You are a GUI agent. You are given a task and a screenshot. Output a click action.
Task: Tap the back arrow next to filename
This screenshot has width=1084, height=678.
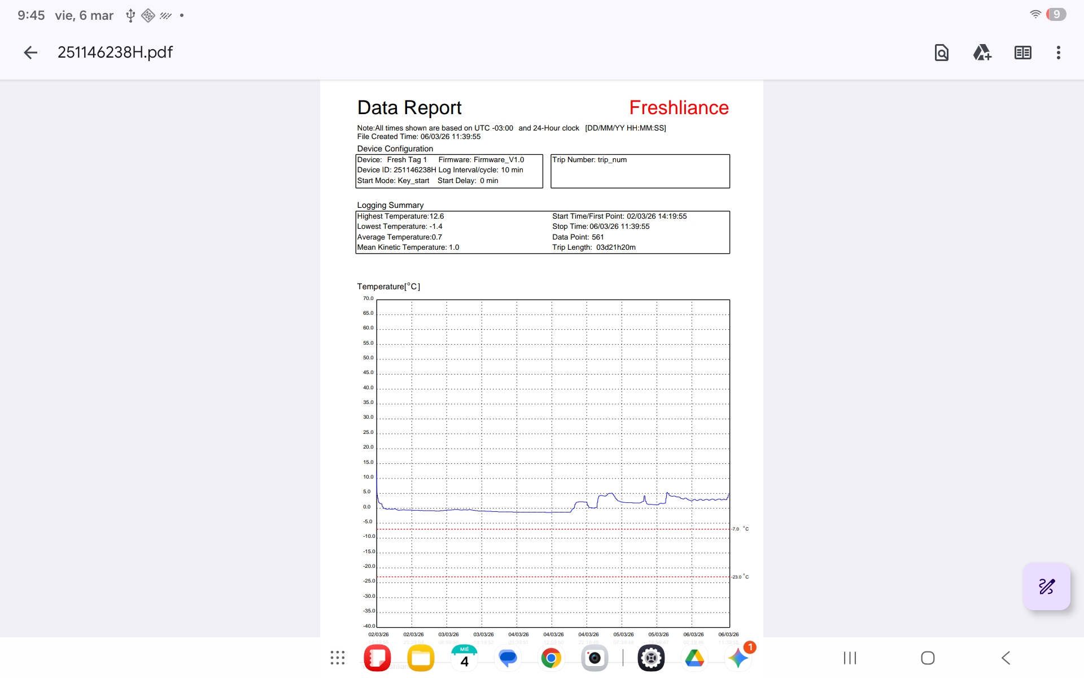coord(30,53)
